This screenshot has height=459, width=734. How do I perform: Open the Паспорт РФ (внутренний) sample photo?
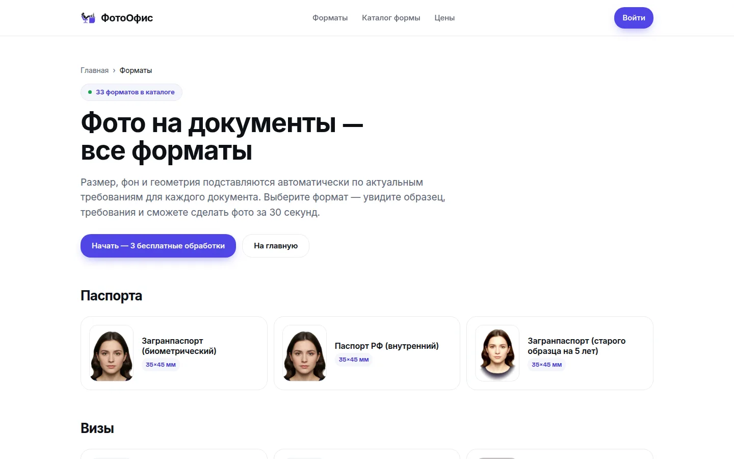[305, 353]
